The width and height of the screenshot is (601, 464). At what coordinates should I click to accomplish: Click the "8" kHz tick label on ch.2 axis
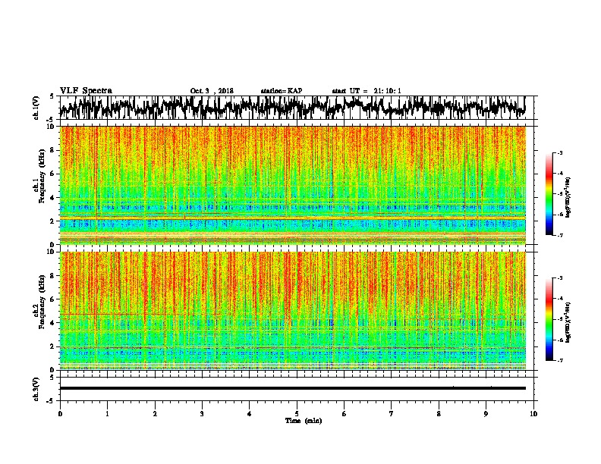click(x=53, y=276)
